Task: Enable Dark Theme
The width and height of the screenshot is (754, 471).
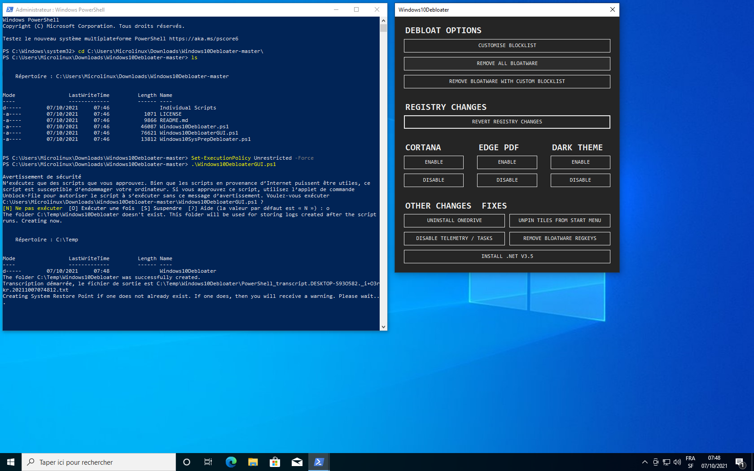Action: [580, 162]
